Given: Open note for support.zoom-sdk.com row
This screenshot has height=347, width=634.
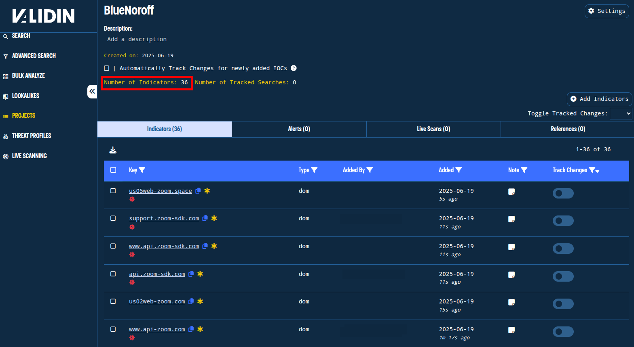Looking at the screenshot, I should 511,219.
